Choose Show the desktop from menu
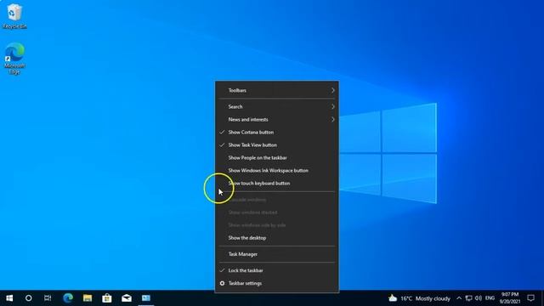The width and height of the screenshot is (544, 306). [277, 238]
